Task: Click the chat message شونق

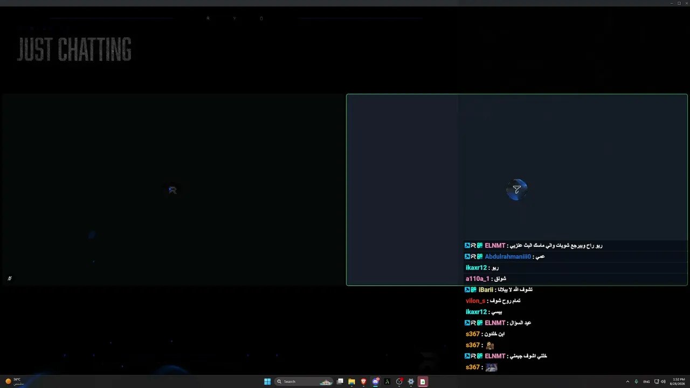Action: pos(500,279)
